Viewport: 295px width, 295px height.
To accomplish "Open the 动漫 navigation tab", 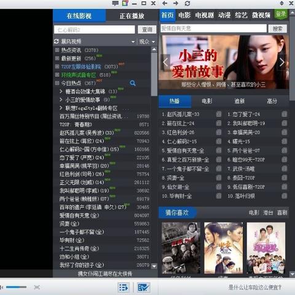I will 224,15.
